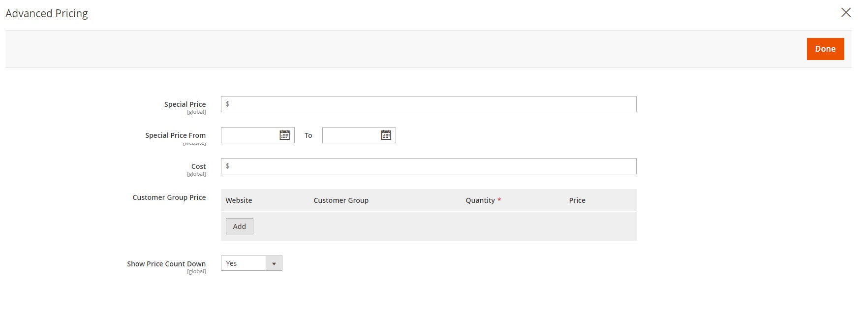Click the Customer Group Price label
Image resolution: width=864 pixels, height=322 pixels.
[x=169, y=197]
